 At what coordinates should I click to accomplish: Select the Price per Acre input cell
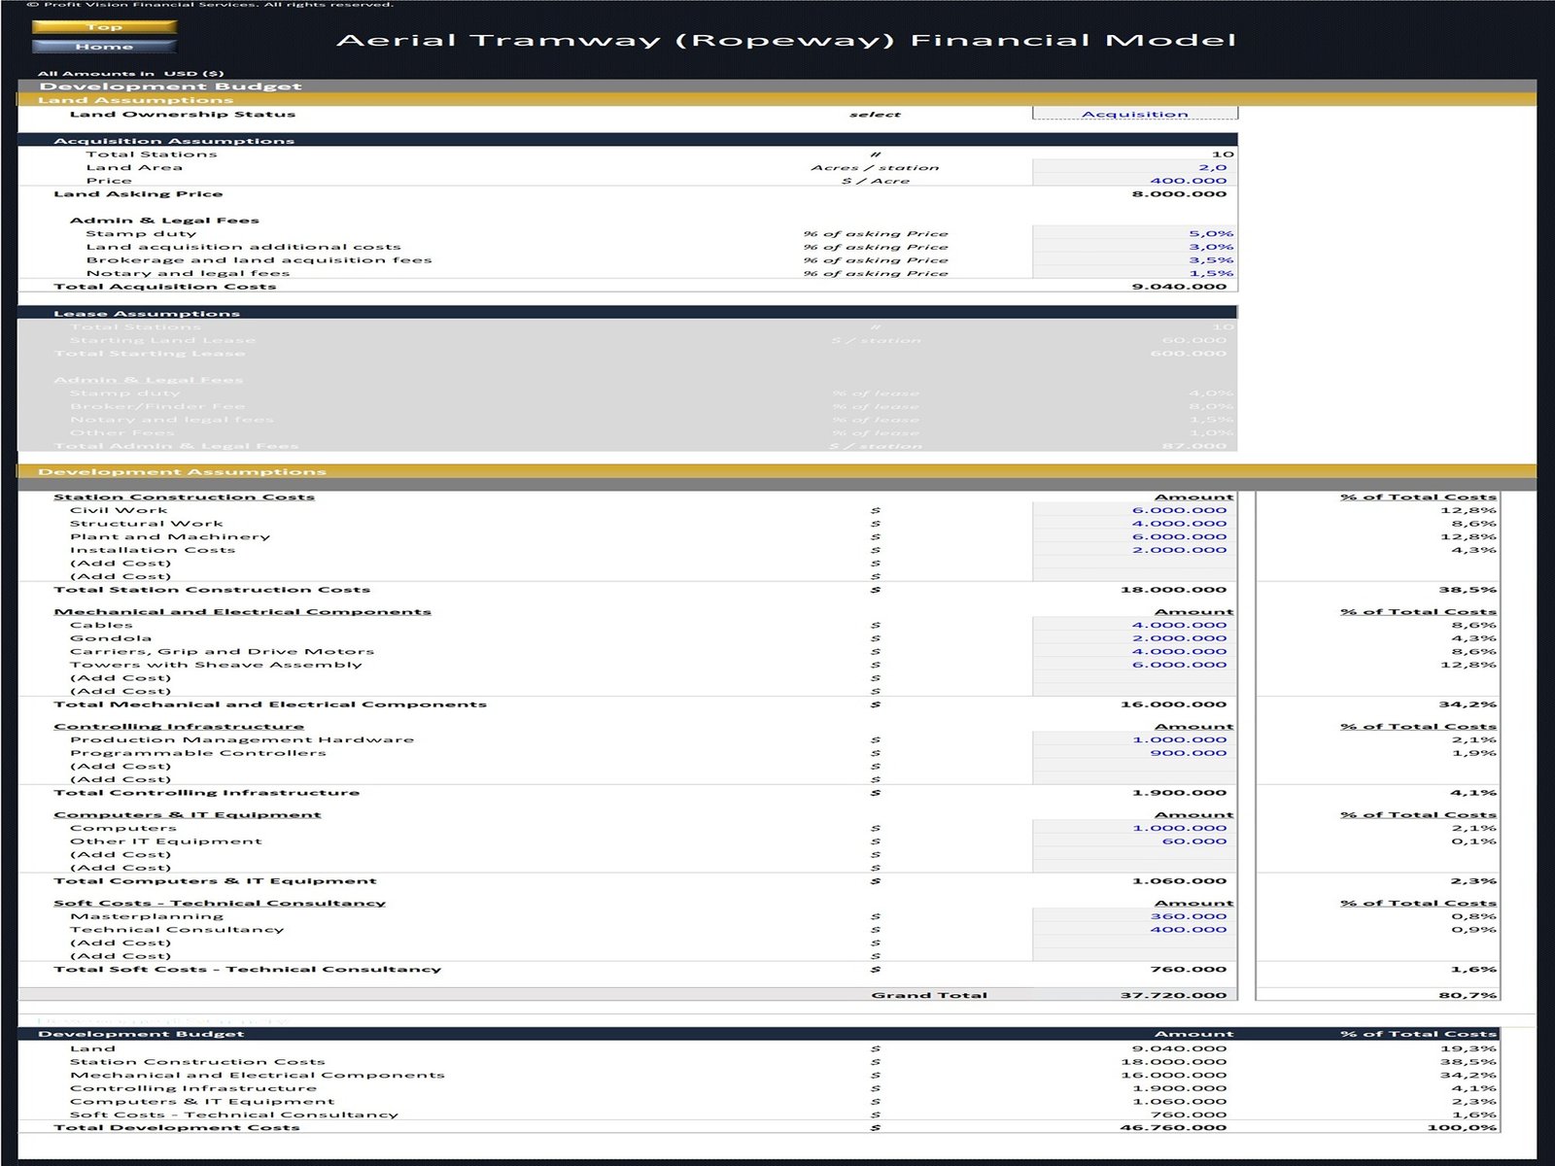[1134, 181]
